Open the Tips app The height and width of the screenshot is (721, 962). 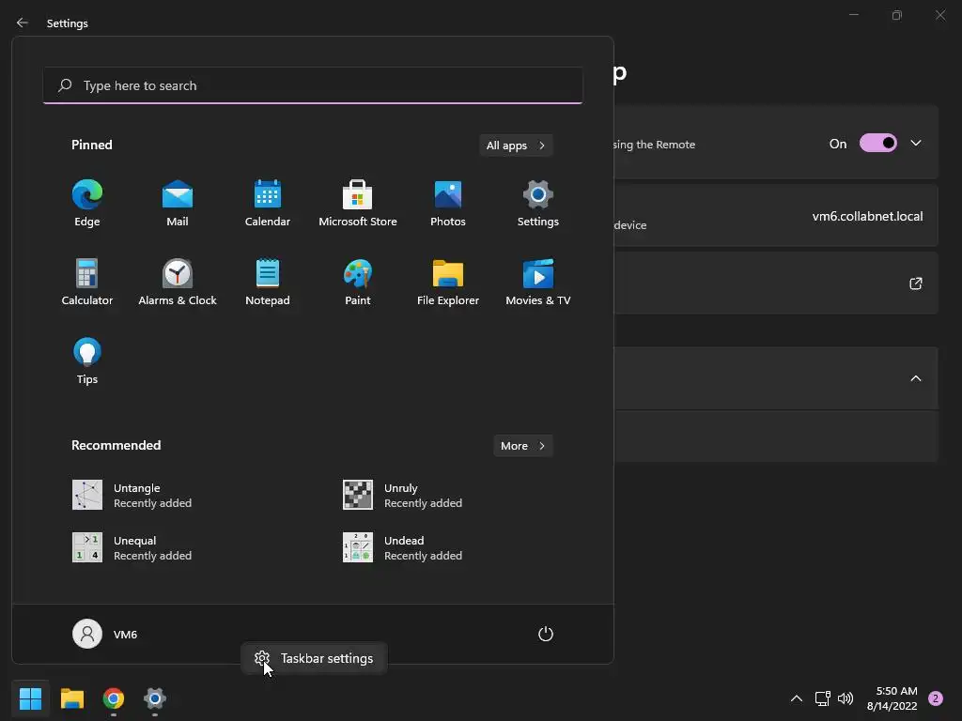point(87,361)
